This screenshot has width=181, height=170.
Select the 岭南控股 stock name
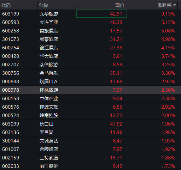[49, 115]
